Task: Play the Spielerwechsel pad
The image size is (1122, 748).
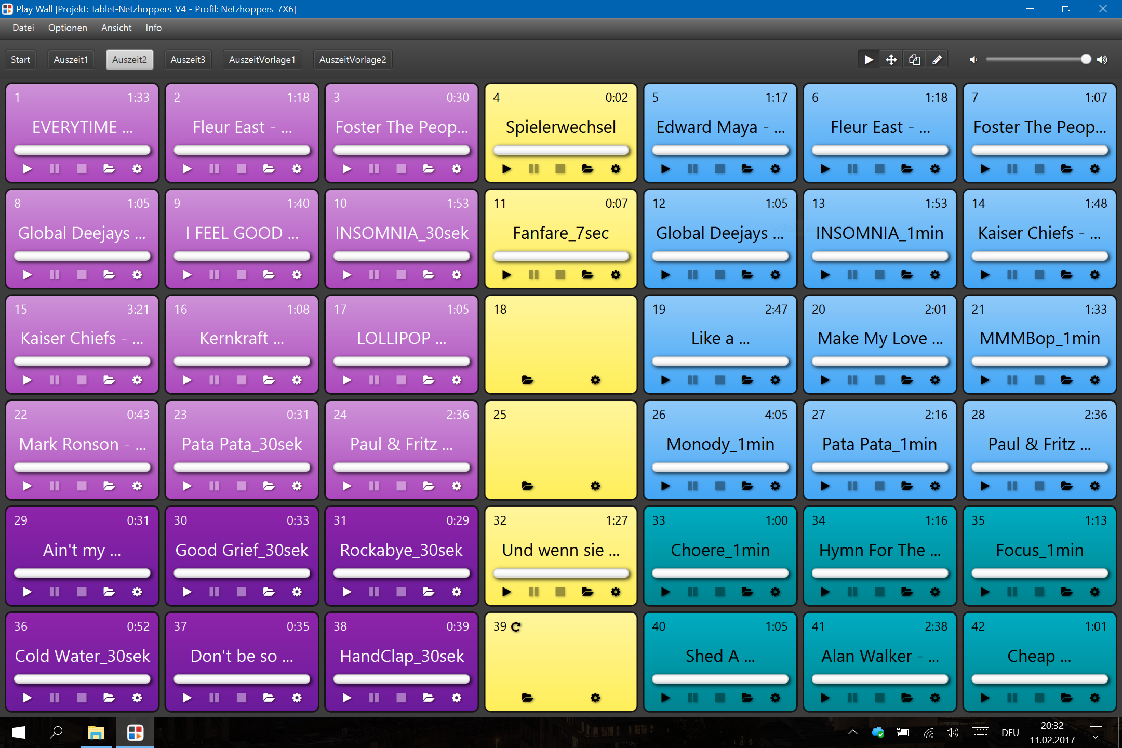Action: point(506,169)
